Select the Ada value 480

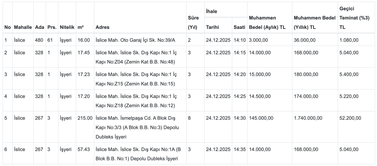(39, 39)
